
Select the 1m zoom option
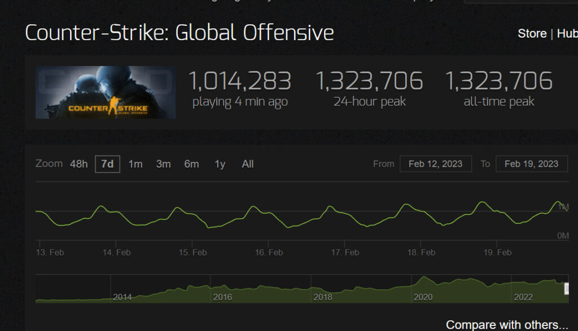pyautogui.click(x=135, y=164)
